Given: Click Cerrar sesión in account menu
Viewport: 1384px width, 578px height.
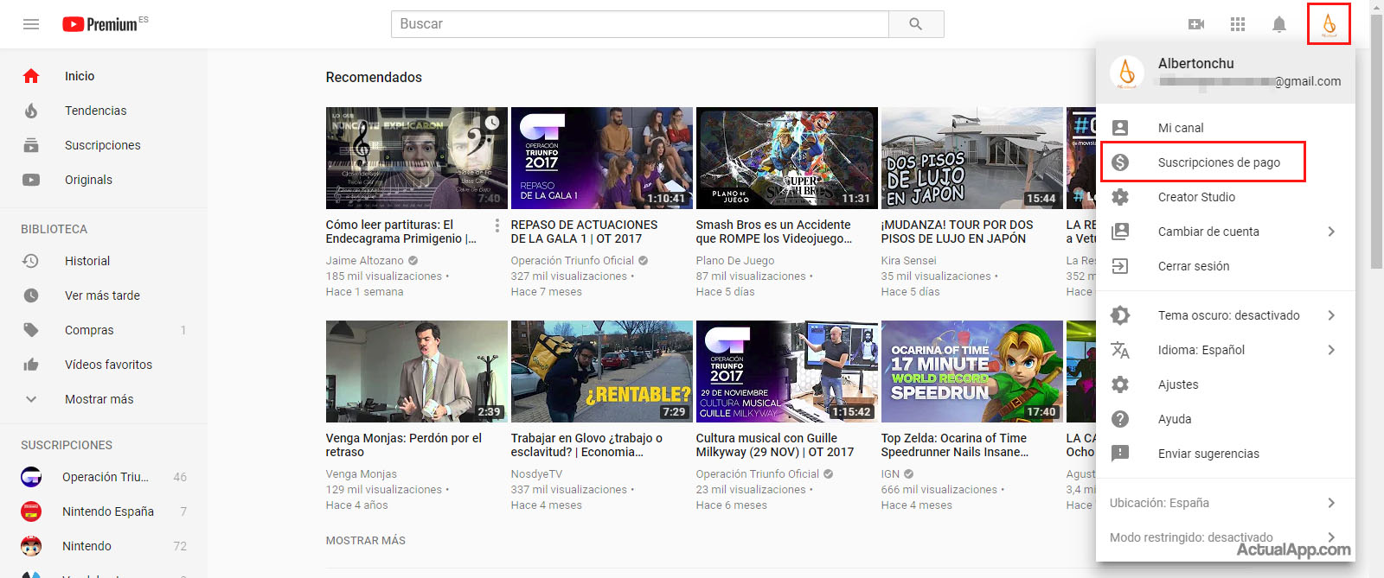Looking at the screenshot, I should click(1226, 266).
